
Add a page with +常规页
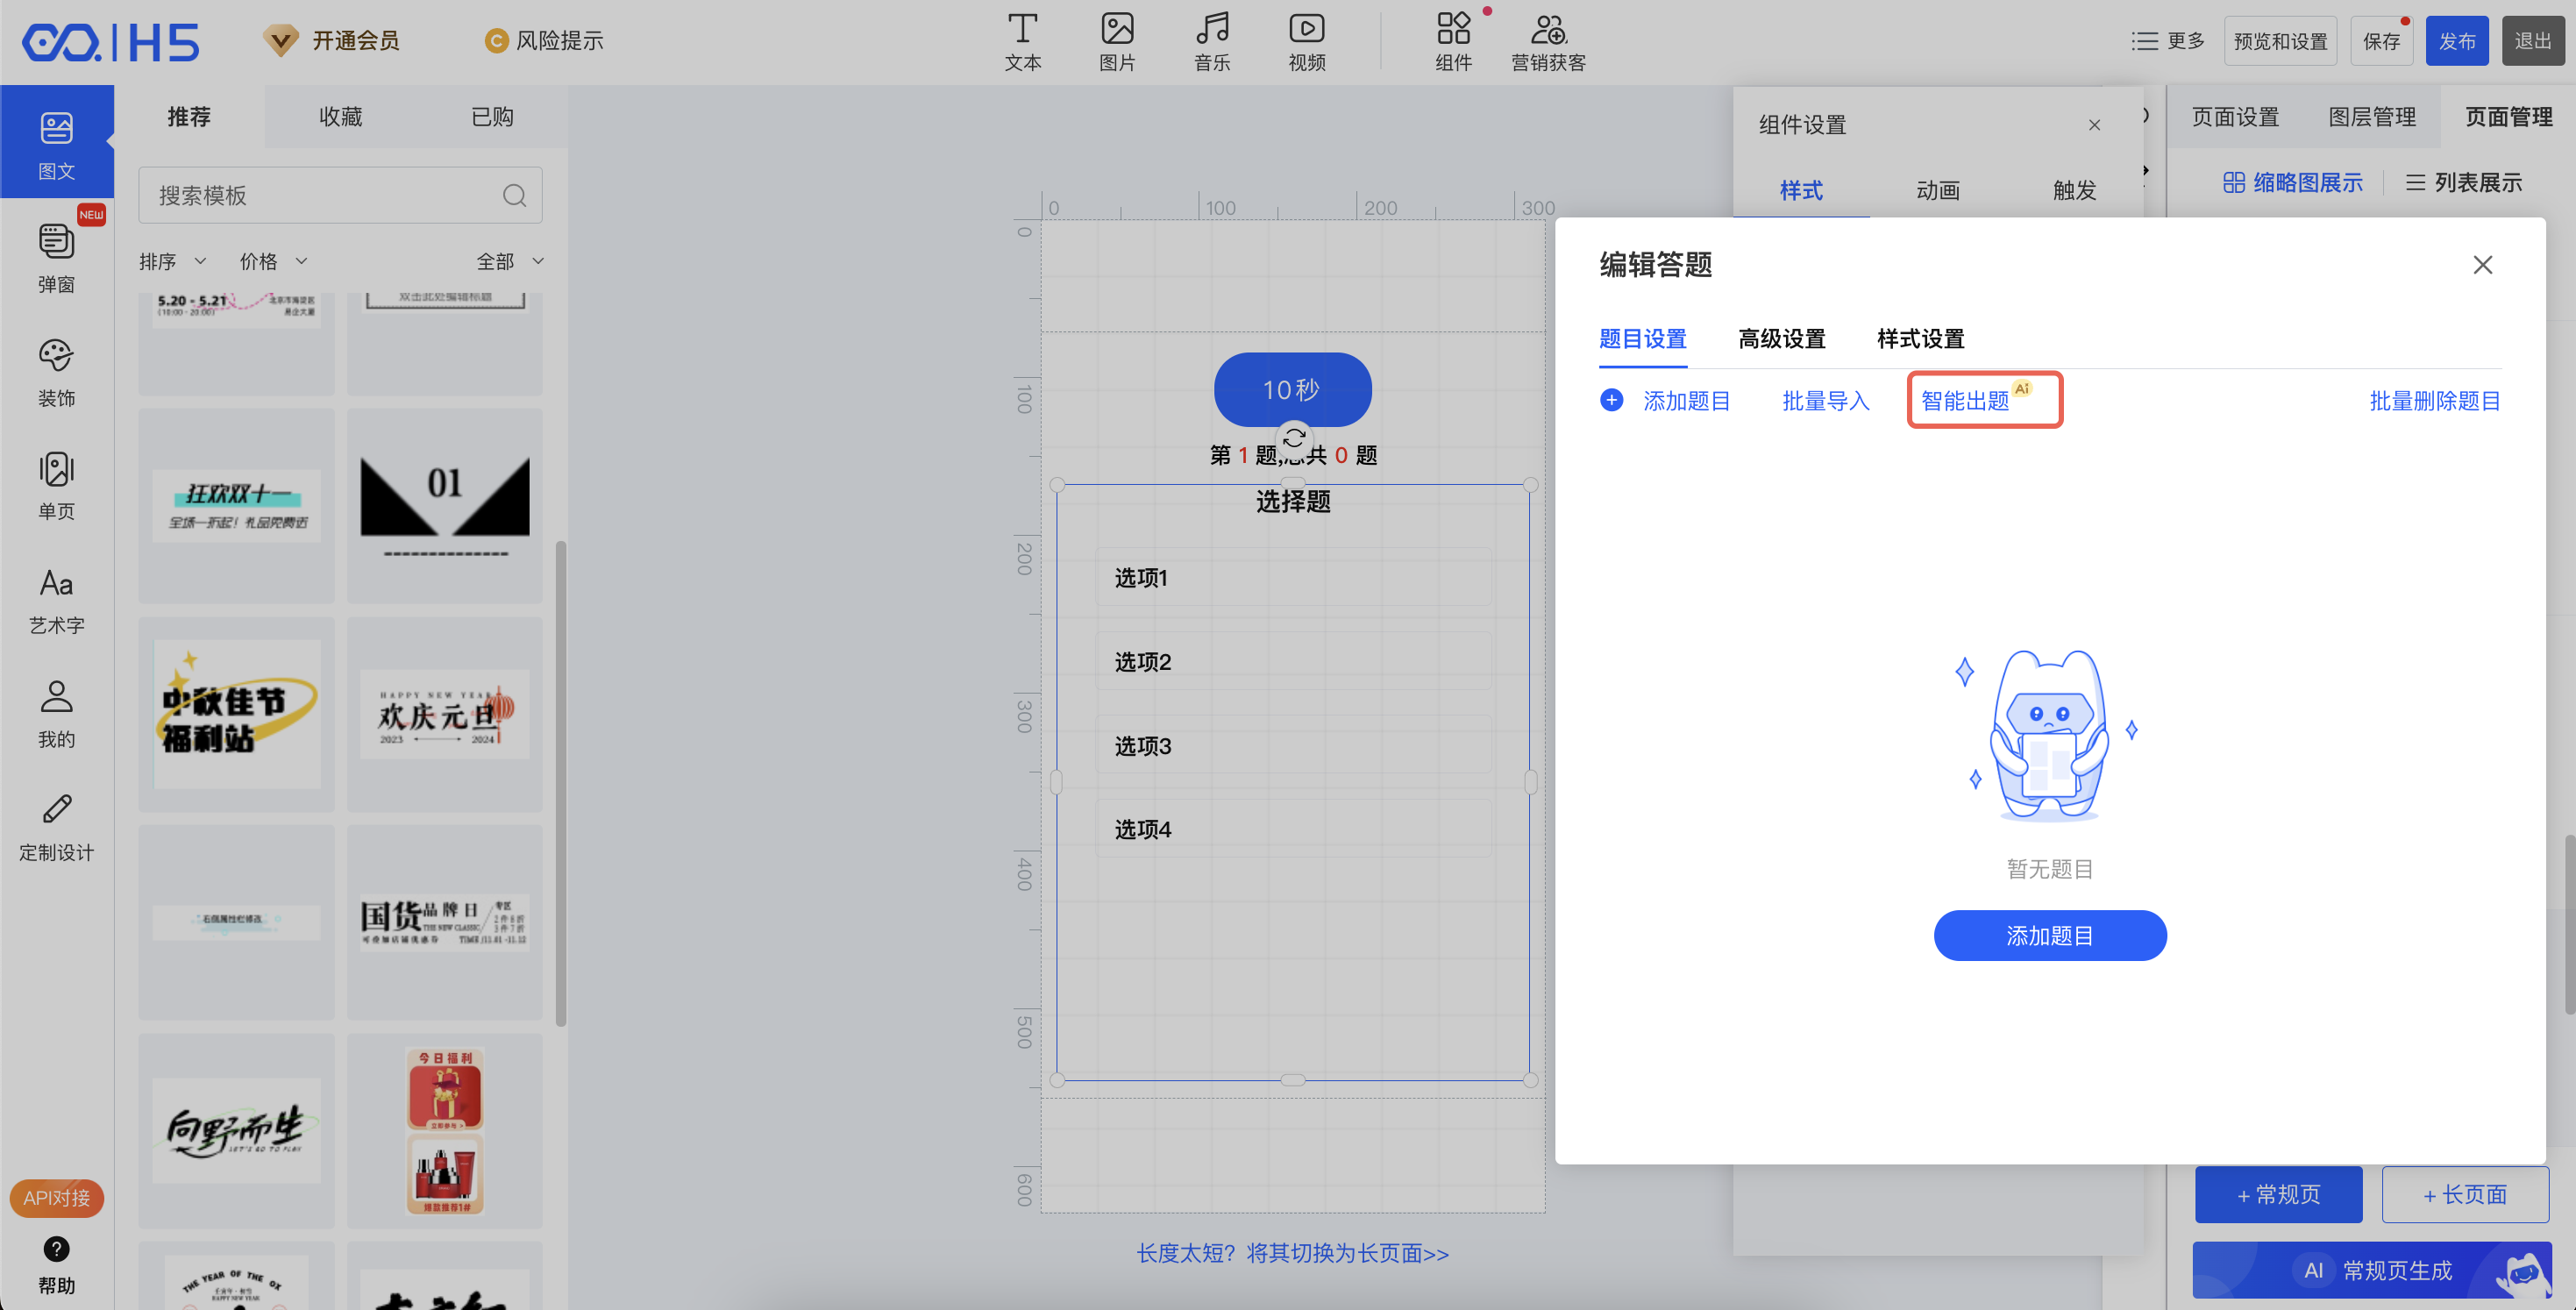click(x=2278, y=1194)
